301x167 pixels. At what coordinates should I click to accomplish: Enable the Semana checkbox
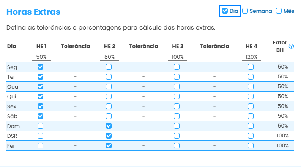(x=245, y=11)
